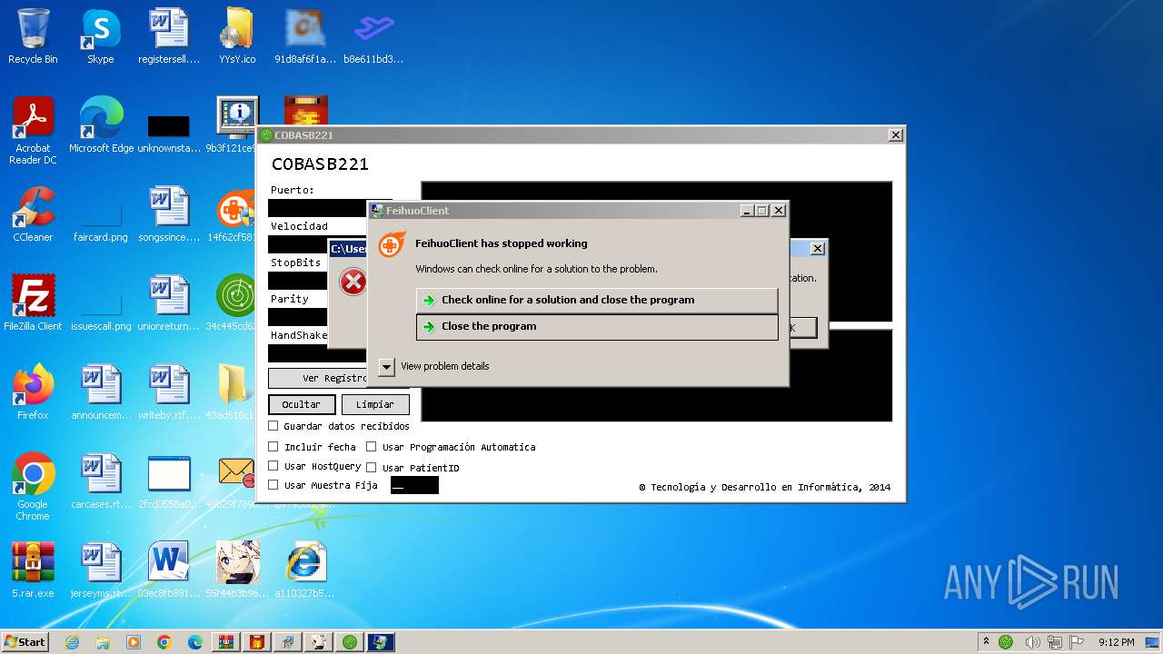
Task: Open announcem document icon
Action: (101, 391)
